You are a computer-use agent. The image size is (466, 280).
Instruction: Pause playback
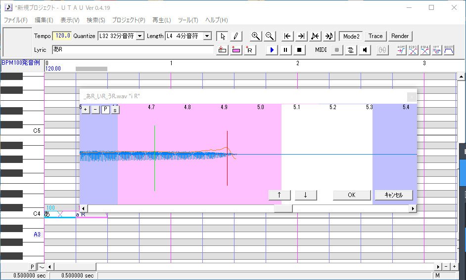pos(285,50)
